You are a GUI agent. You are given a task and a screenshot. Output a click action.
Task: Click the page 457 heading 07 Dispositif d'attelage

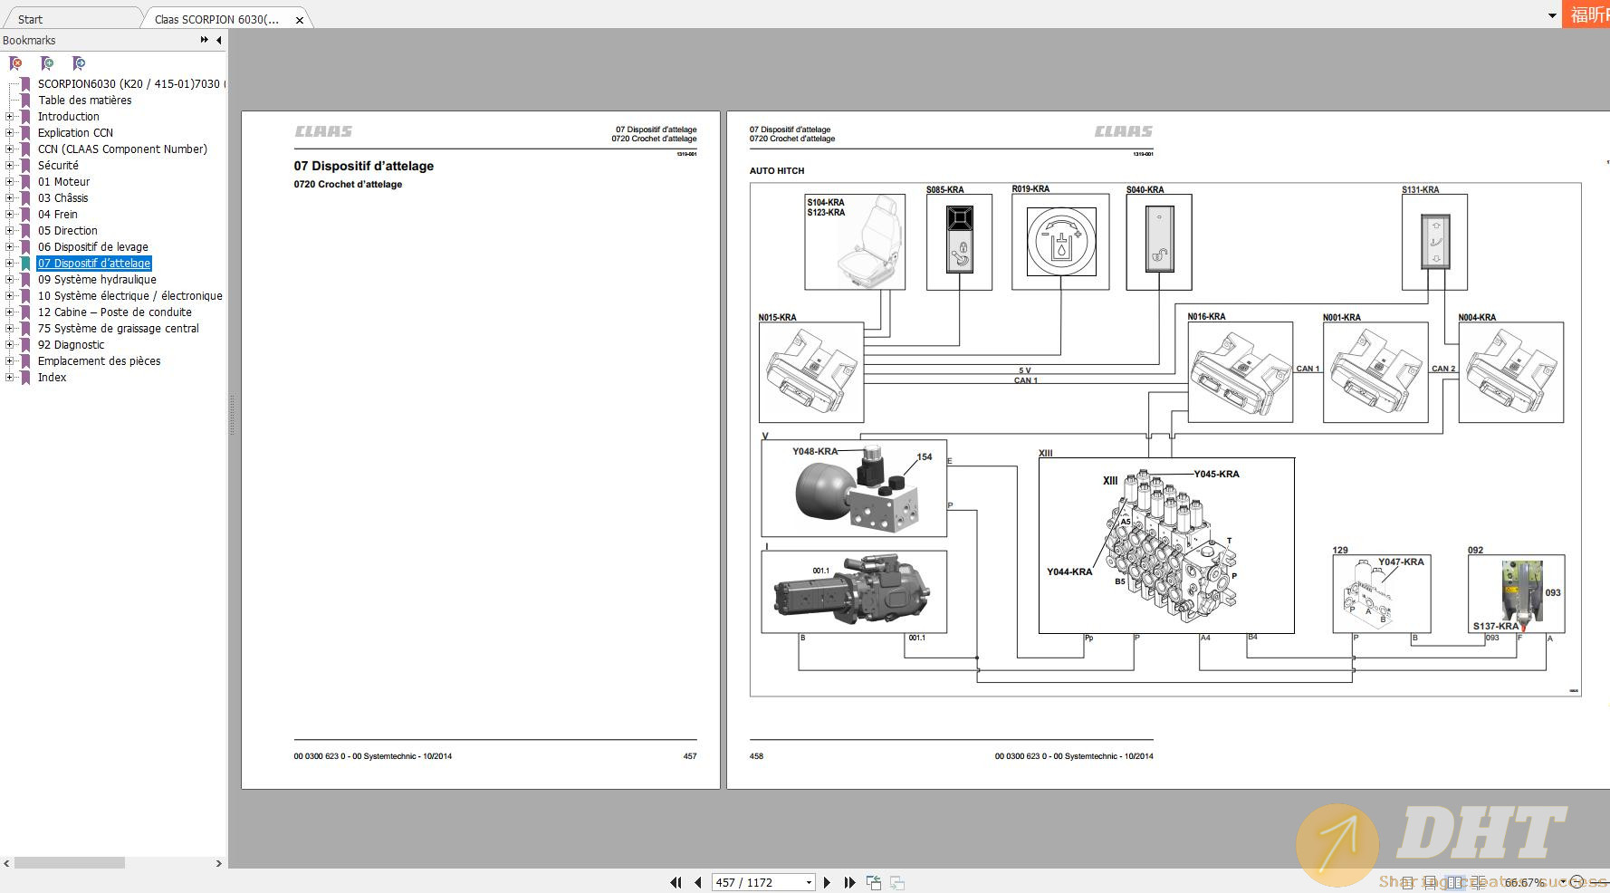point(363,166)
